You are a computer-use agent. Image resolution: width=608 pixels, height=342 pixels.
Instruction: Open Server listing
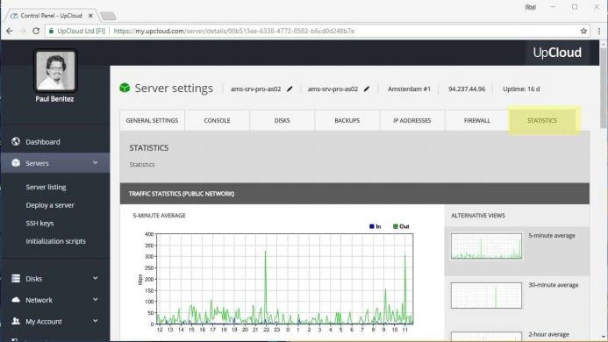pyautogui.click(x=46, y=187)
